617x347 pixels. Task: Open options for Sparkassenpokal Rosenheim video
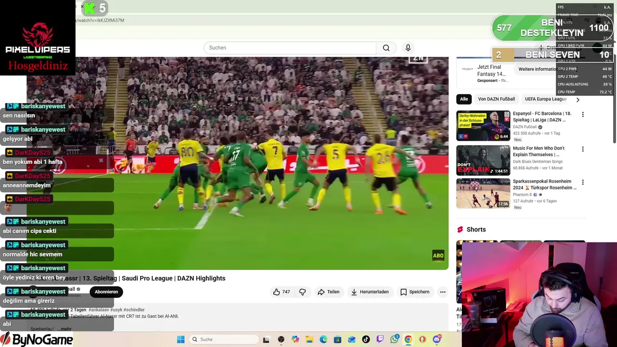coord(583,182)
